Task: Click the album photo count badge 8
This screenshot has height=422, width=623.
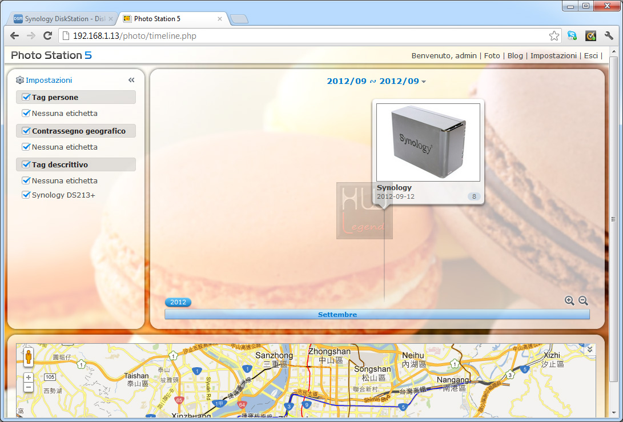Action: tap(473, 196)
